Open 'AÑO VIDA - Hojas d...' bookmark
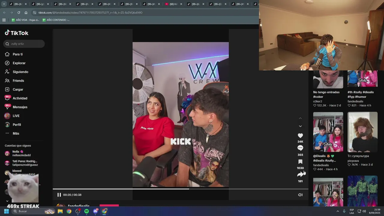 (x=25, y=20)
